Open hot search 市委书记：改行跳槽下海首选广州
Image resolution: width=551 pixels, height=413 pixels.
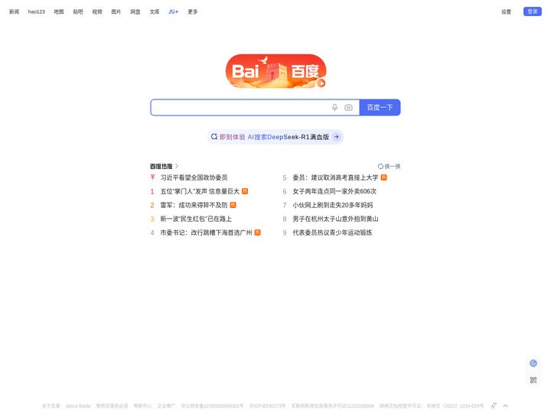pos(206,233)
